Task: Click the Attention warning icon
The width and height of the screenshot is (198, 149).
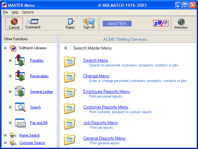Action: 181,22
